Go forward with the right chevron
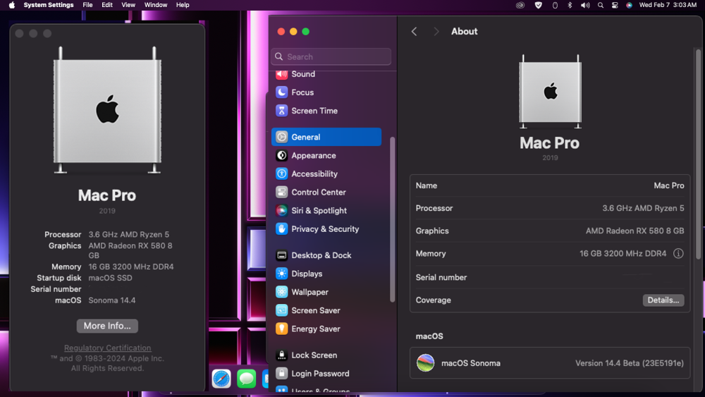705x397 pixels. point(436,32)
